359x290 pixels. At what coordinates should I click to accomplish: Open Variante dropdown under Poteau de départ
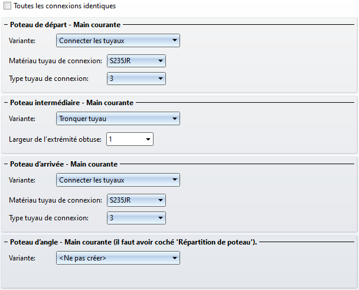pyautogui.click(x=118, y=41)
